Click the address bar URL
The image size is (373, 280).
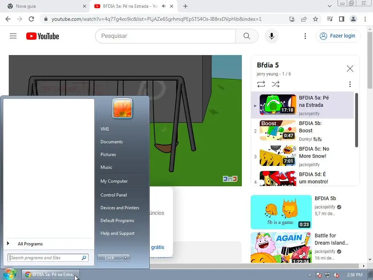[157, 19]
